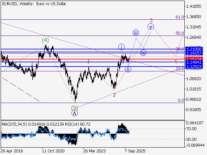207x155 pixels.
Task: Select the 23.6 Fibonacci level label
Action: 180,69
